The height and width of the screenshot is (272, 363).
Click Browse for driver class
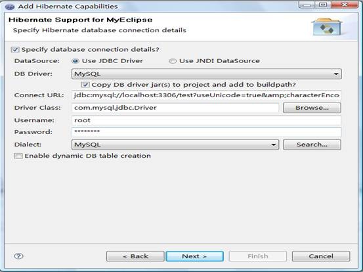312,108
